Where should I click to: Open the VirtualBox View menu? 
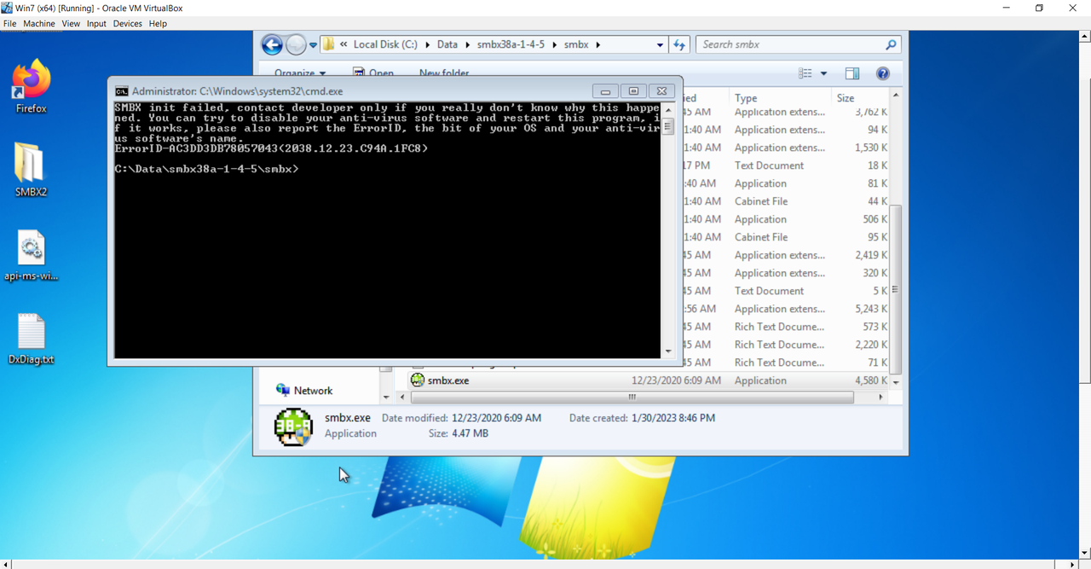point(71,24)
